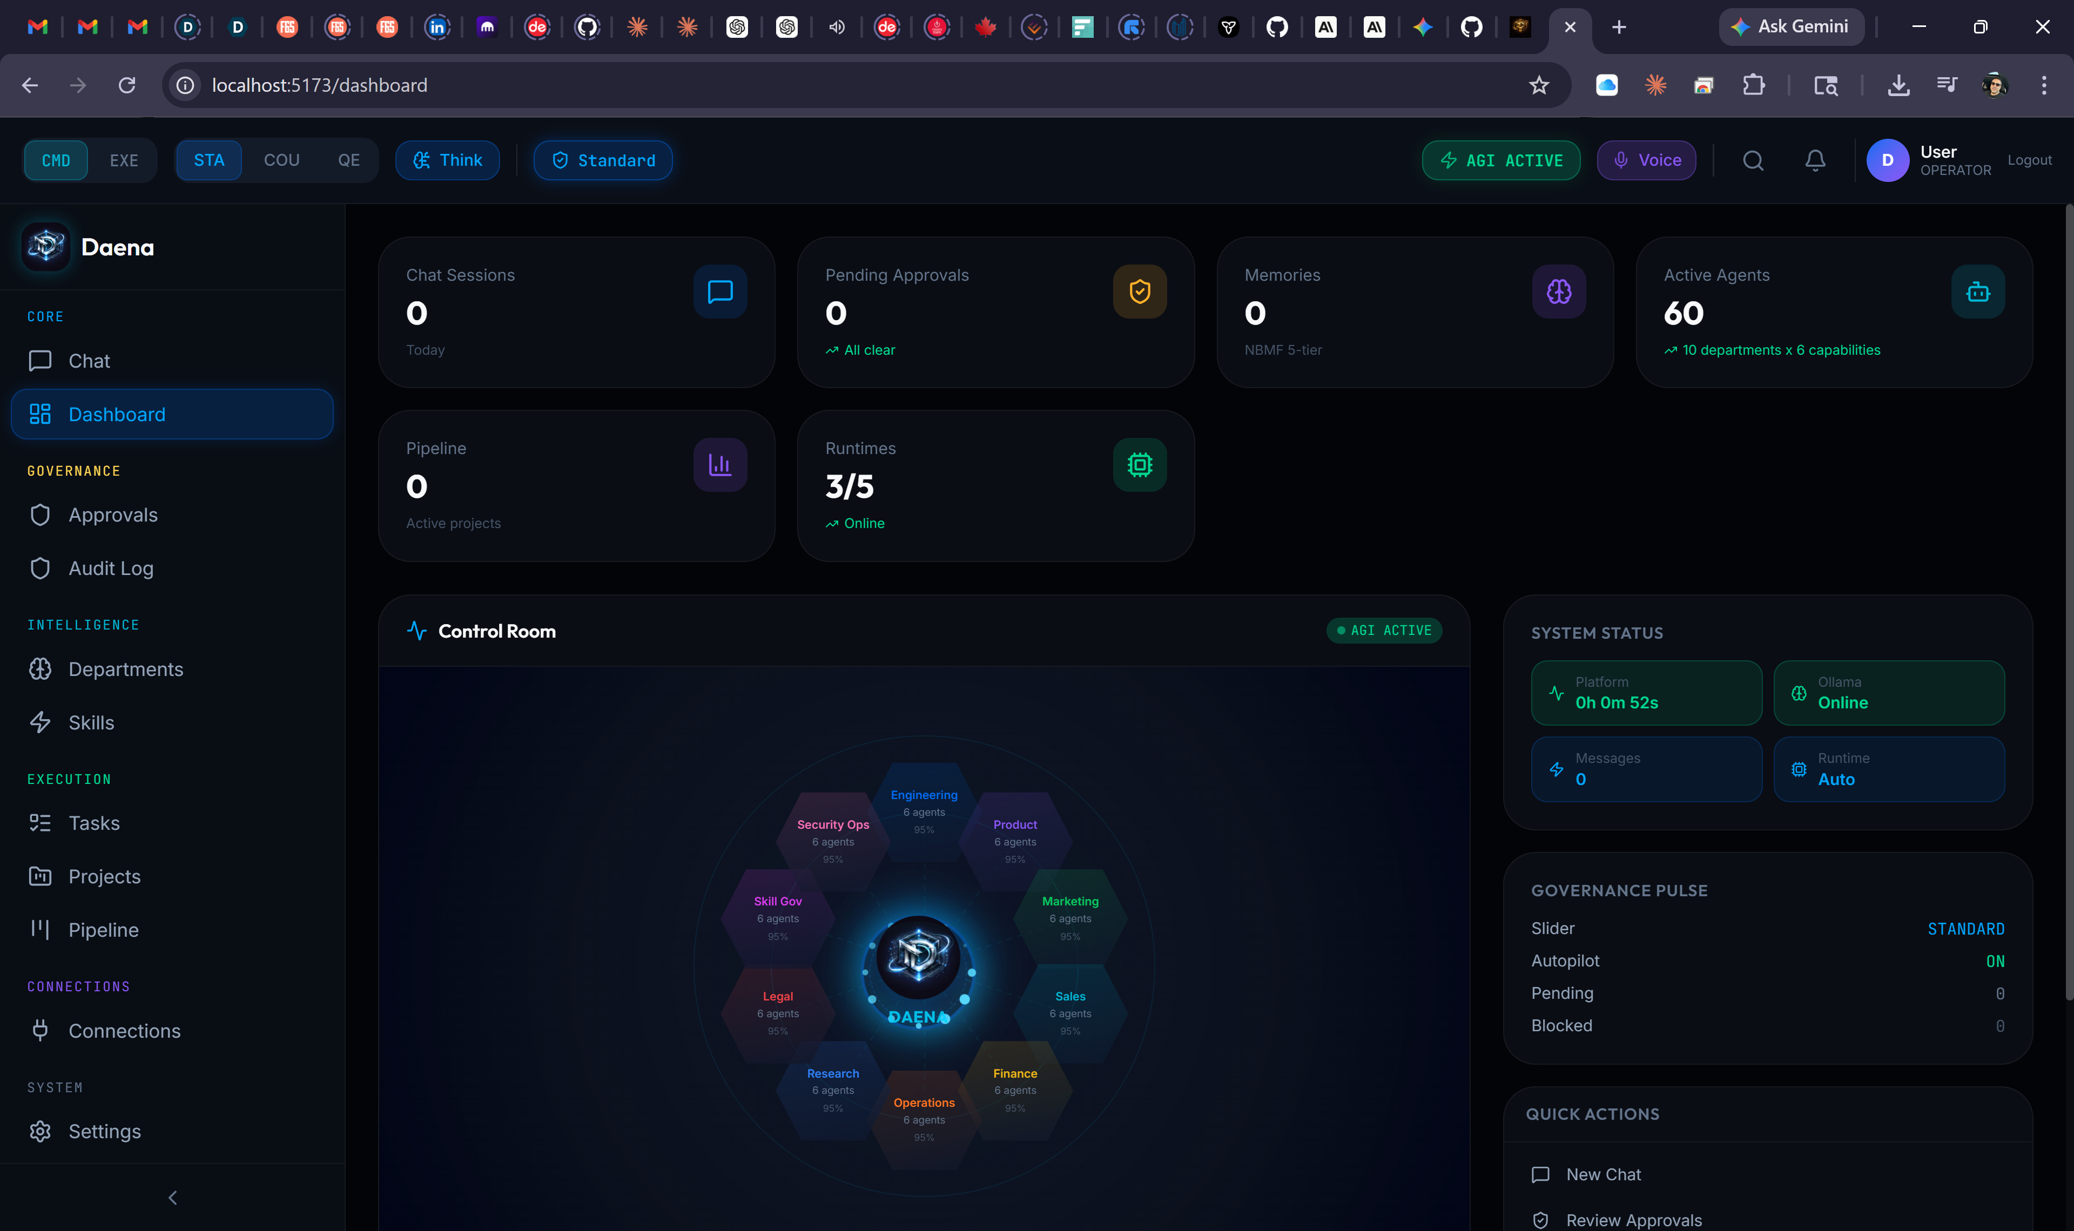
Task: Click the Pending Approvals shield icon
Action: tap(1139, 291)
